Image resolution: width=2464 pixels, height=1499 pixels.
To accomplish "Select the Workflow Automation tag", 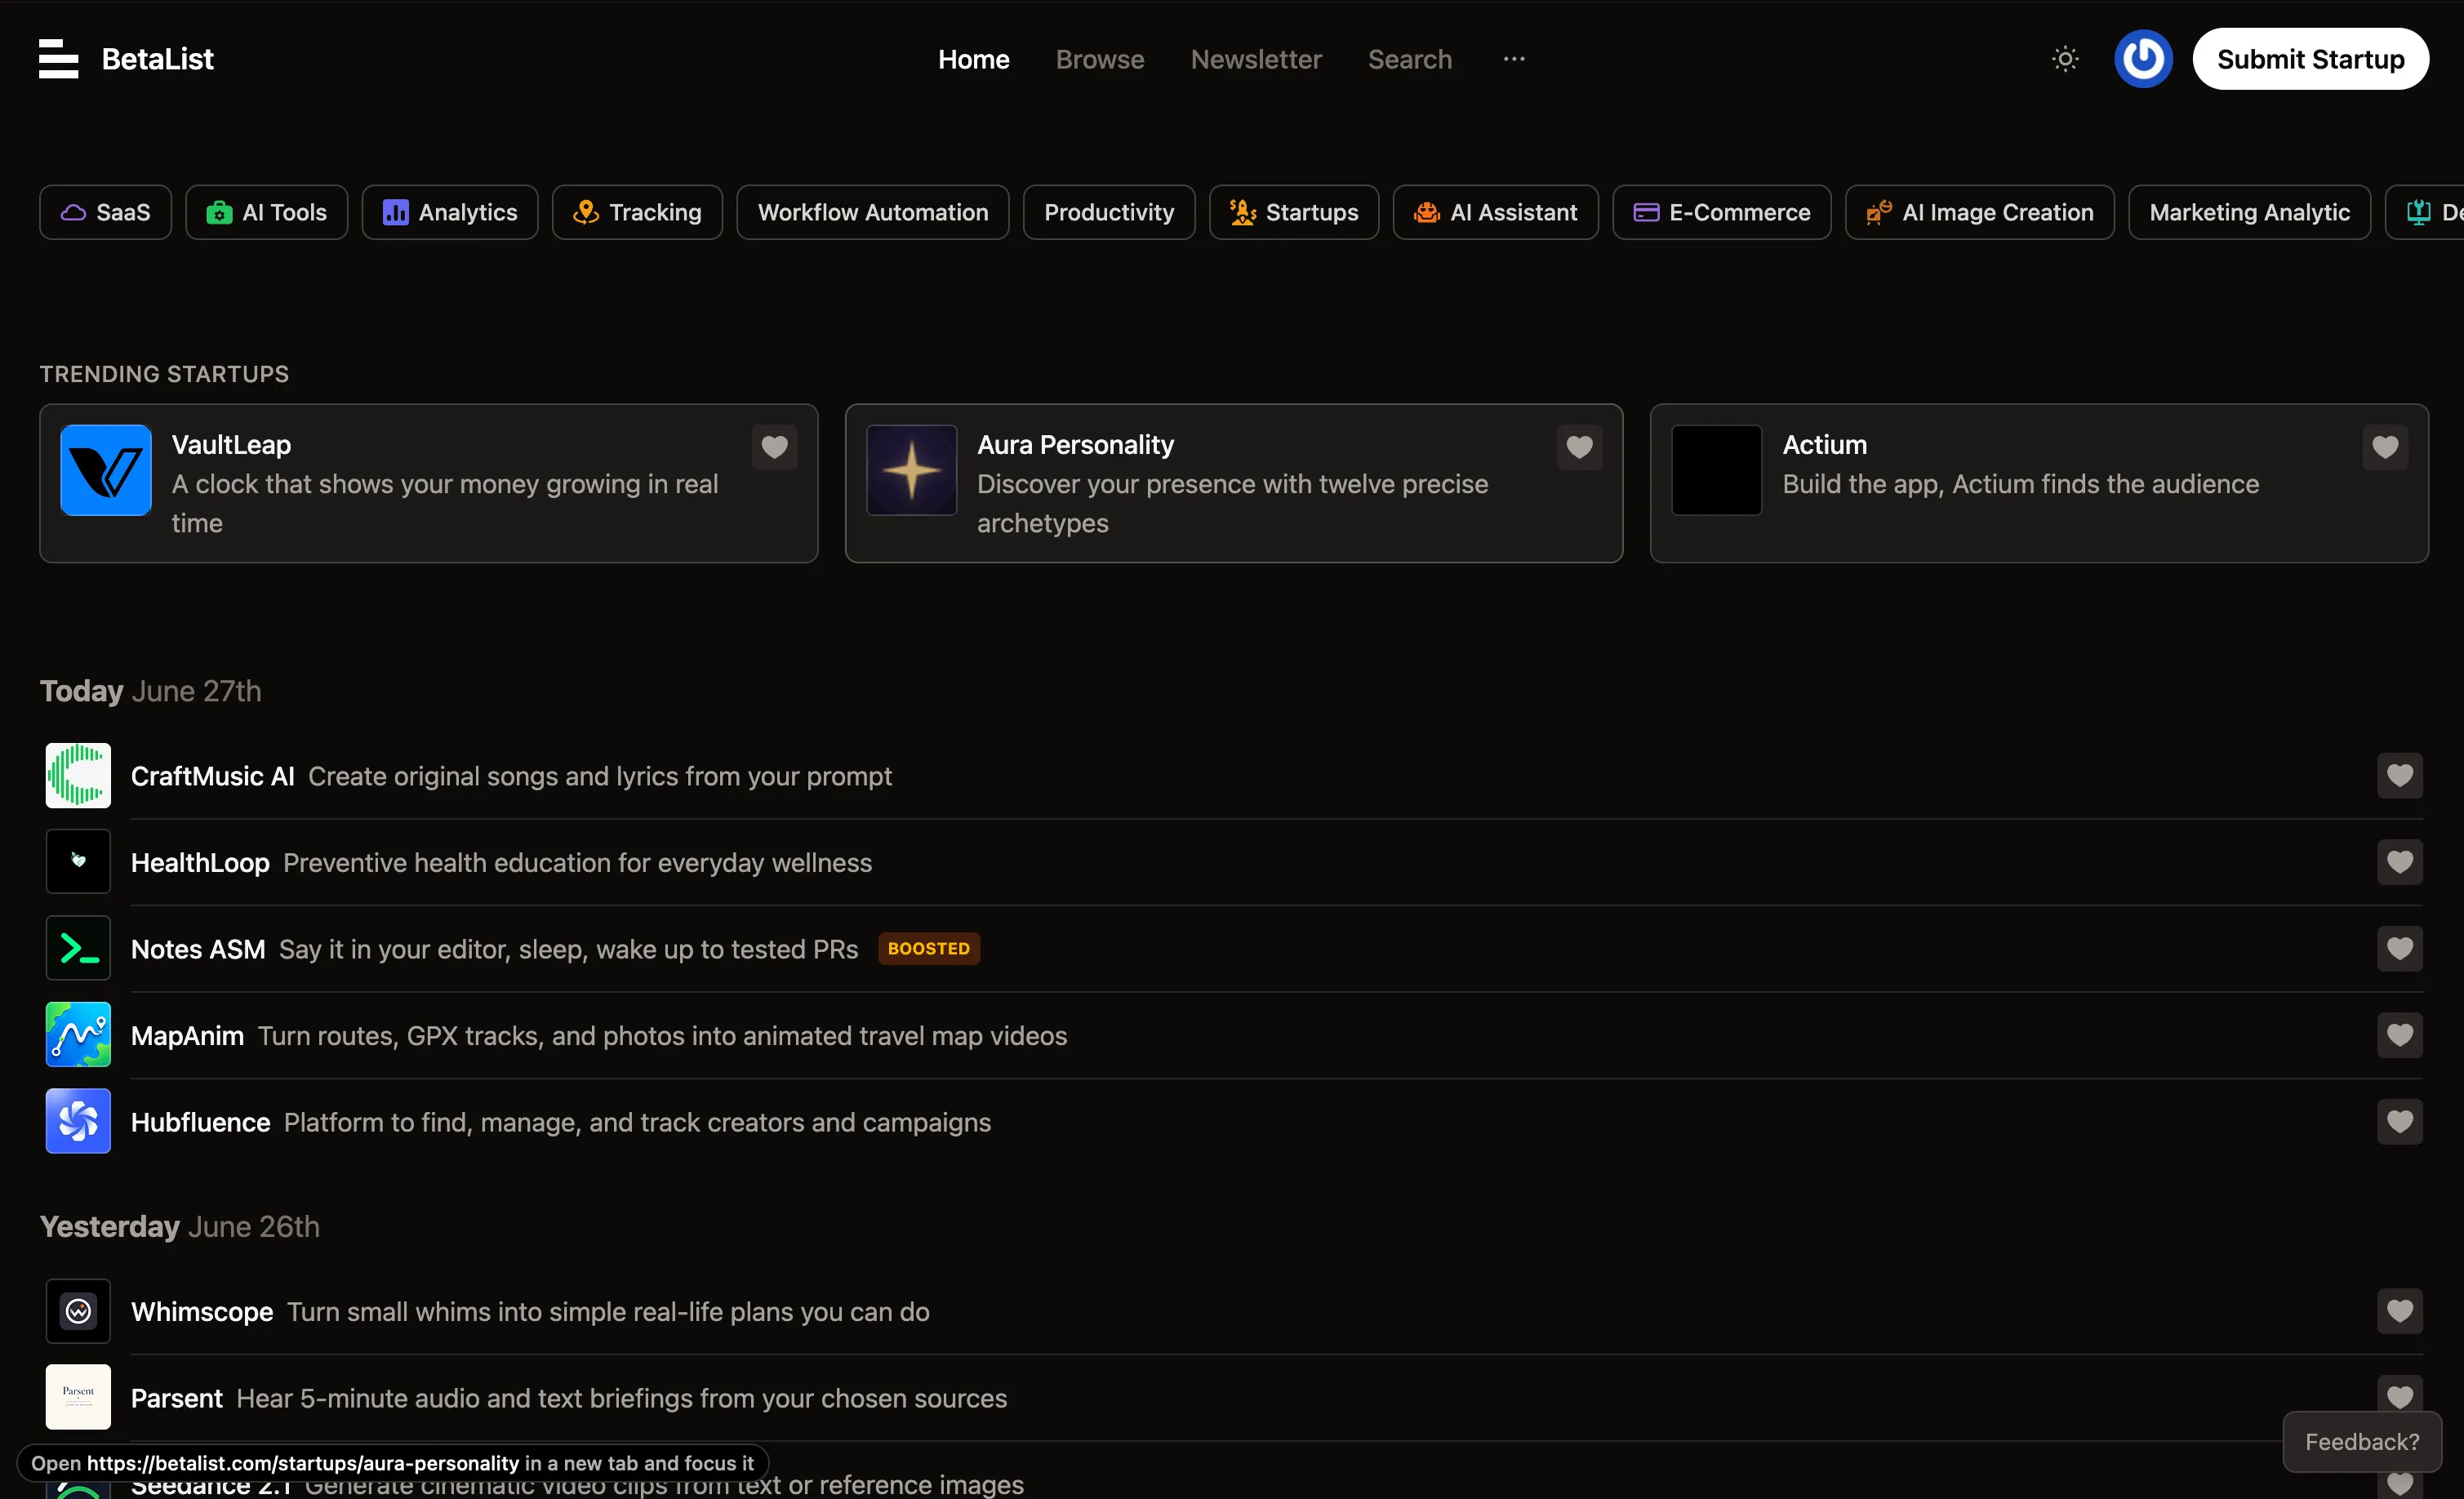I will point(873,212).
